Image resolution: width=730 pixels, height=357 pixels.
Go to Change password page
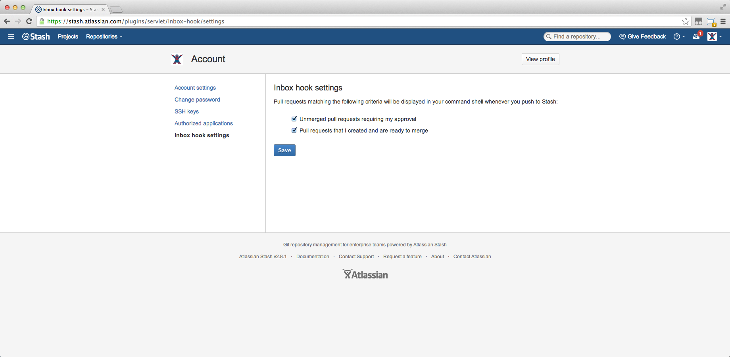click(197, 100)
